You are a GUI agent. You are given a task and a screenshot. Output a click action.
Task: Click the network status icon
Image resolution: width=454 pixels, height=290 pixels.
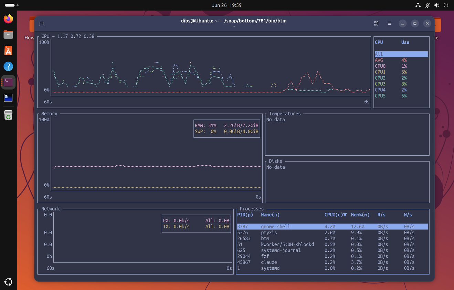tap(418, 5)
